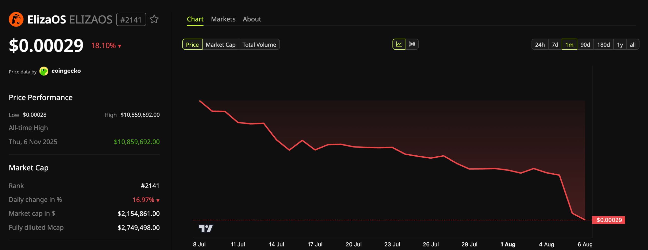
Task: Select the Price chart metric
Action: point(192,45)
